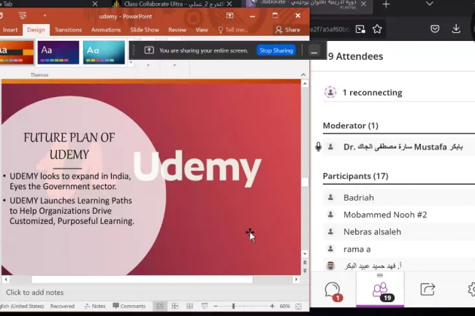Close the Class Collaborate Ultra browser tab

point(229,4)
